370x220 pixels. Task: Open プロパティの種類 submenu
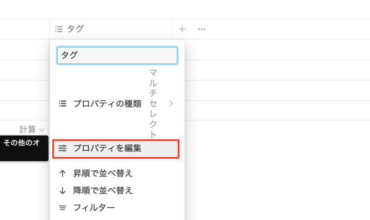[117, 104]
